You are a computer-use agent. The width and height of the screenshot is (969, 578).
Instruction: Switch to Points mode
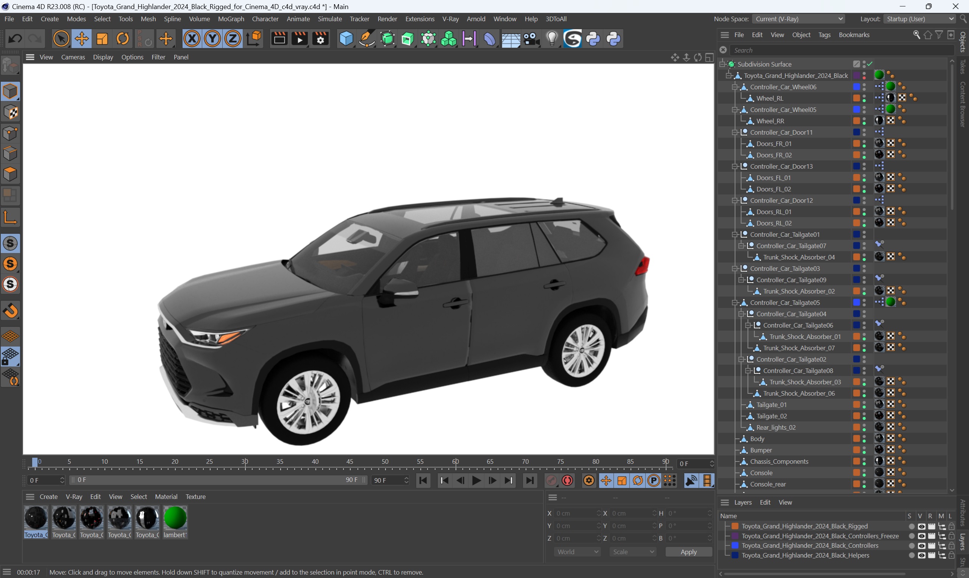pyautogui.click(x=11, y=133)
